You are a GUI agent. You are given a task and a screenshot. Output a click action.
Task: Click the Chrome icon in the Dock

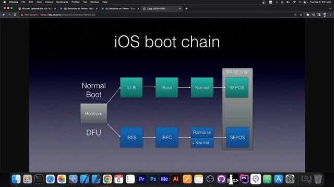(107, 179)
